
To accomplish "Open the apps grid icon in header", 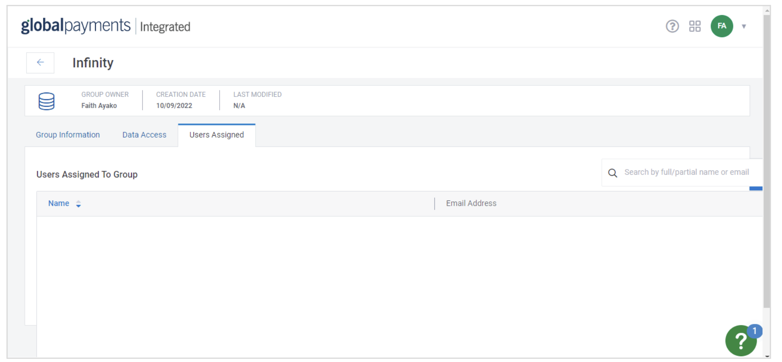I will (695, 27).
